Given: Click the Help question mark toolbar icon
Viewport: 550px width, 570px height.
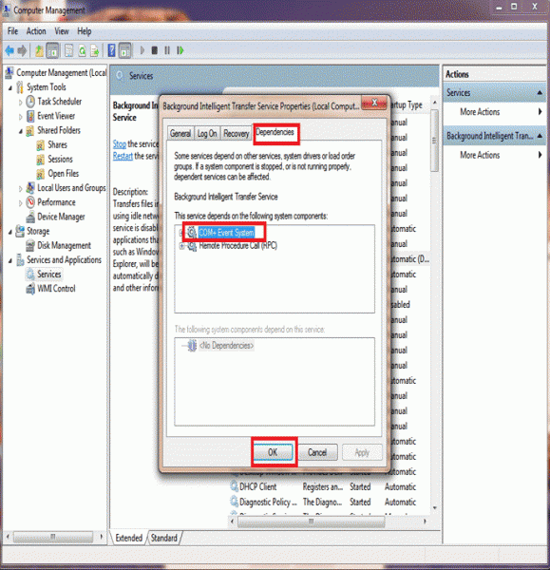Looking at the screenshot, I should pyautogui.click(x=111, y=50).
